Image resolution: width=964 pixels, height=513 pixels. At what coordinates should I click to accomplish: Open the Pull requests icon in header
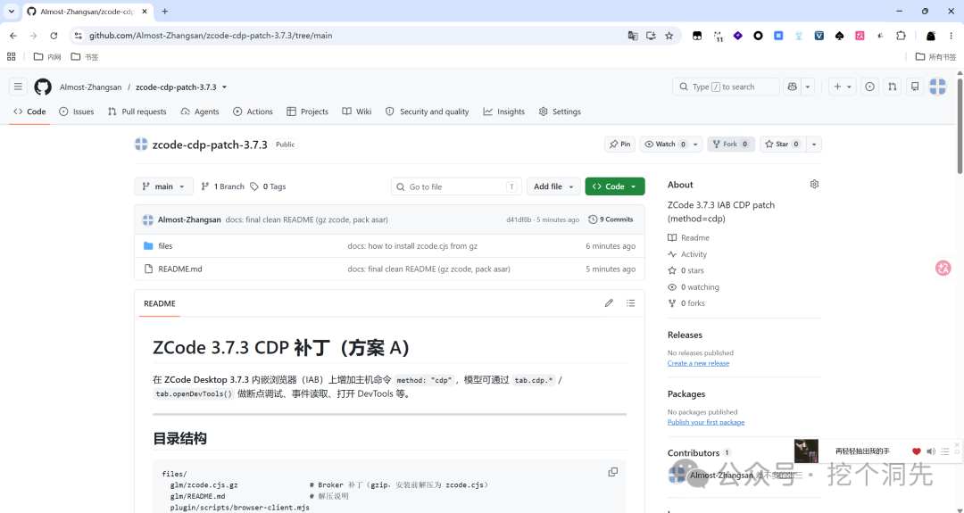click(892, 87)
